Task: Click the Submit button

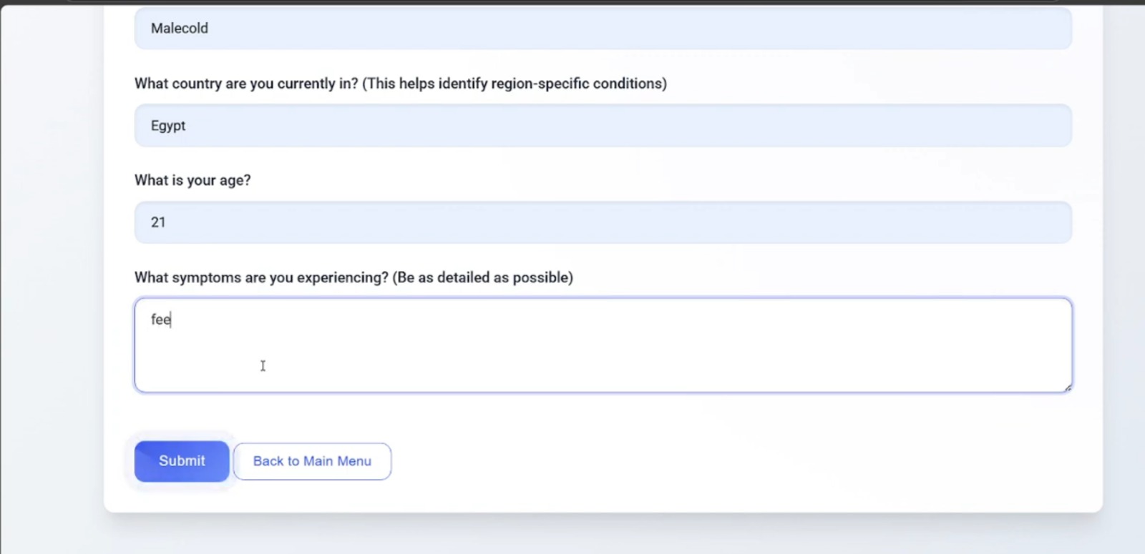Action: point(182,461)
